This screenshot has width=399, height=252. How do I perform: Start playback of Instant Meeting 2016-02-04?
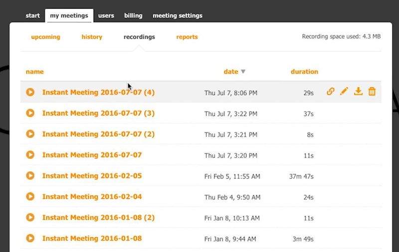30,197
